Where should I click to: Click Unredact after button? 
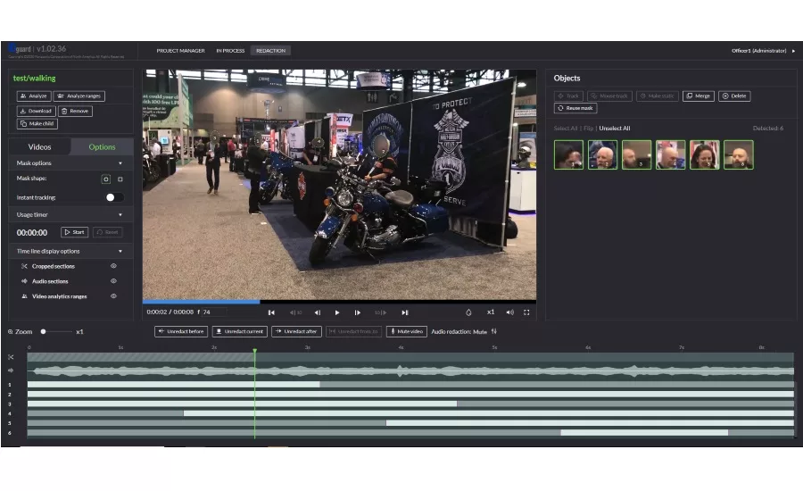[296, 331]
